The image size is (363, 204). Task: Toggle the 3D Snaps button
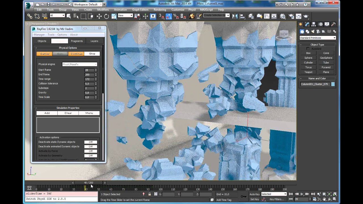click(161, 16)
